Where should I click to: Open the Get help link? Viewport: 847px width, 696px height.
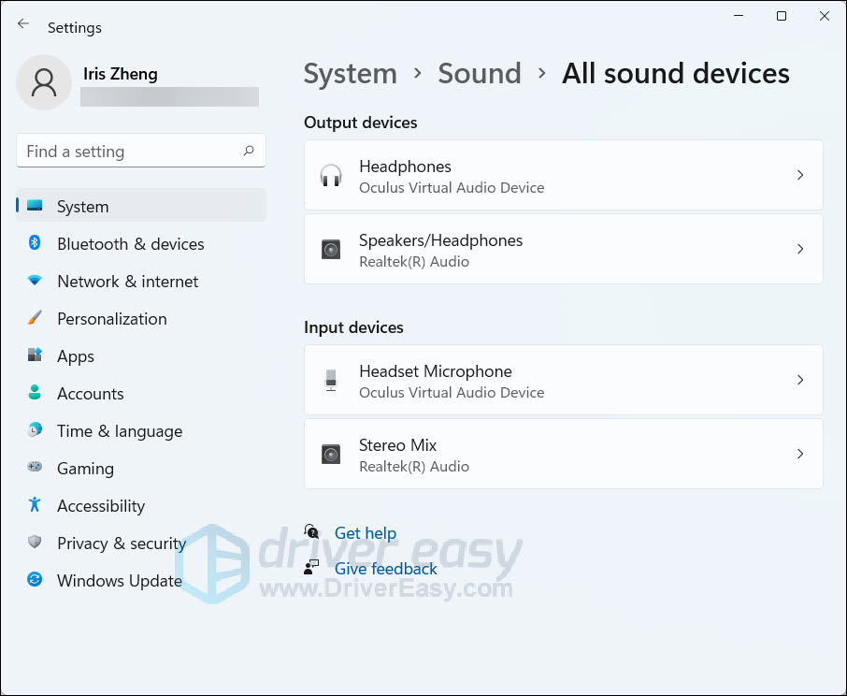[x=365, y=532]
